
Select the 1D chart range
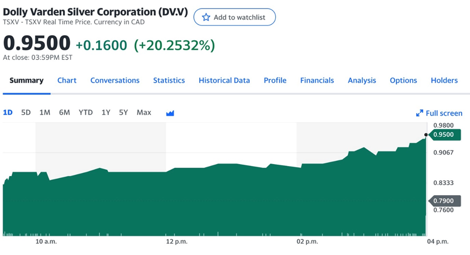coord(8,113)
